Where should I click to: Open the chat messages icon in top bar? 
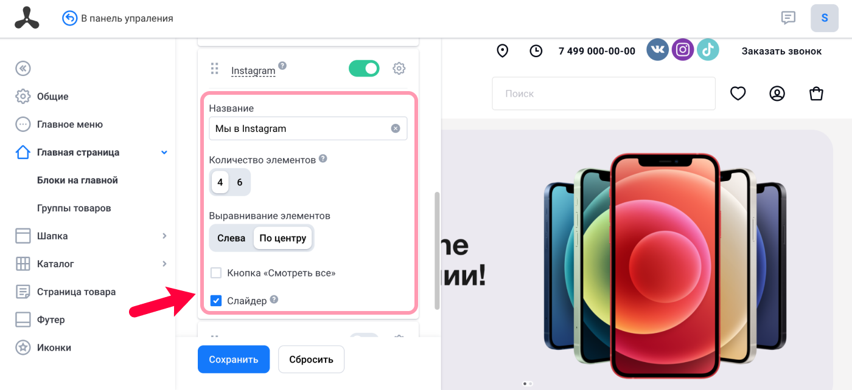coord(788,18)
